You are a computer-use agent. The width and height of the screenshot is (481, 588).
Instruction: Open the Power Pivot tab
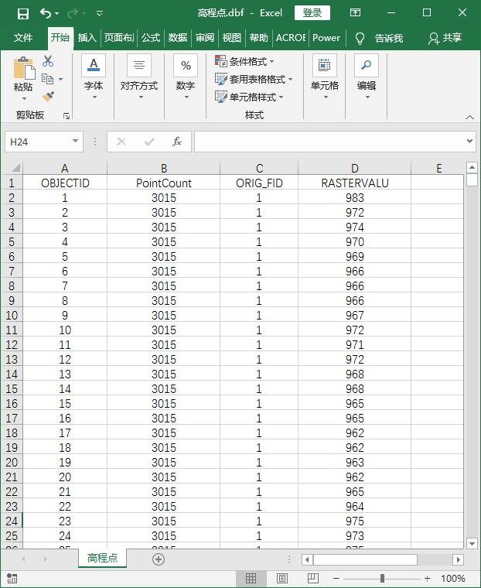[x=326, y=37]
